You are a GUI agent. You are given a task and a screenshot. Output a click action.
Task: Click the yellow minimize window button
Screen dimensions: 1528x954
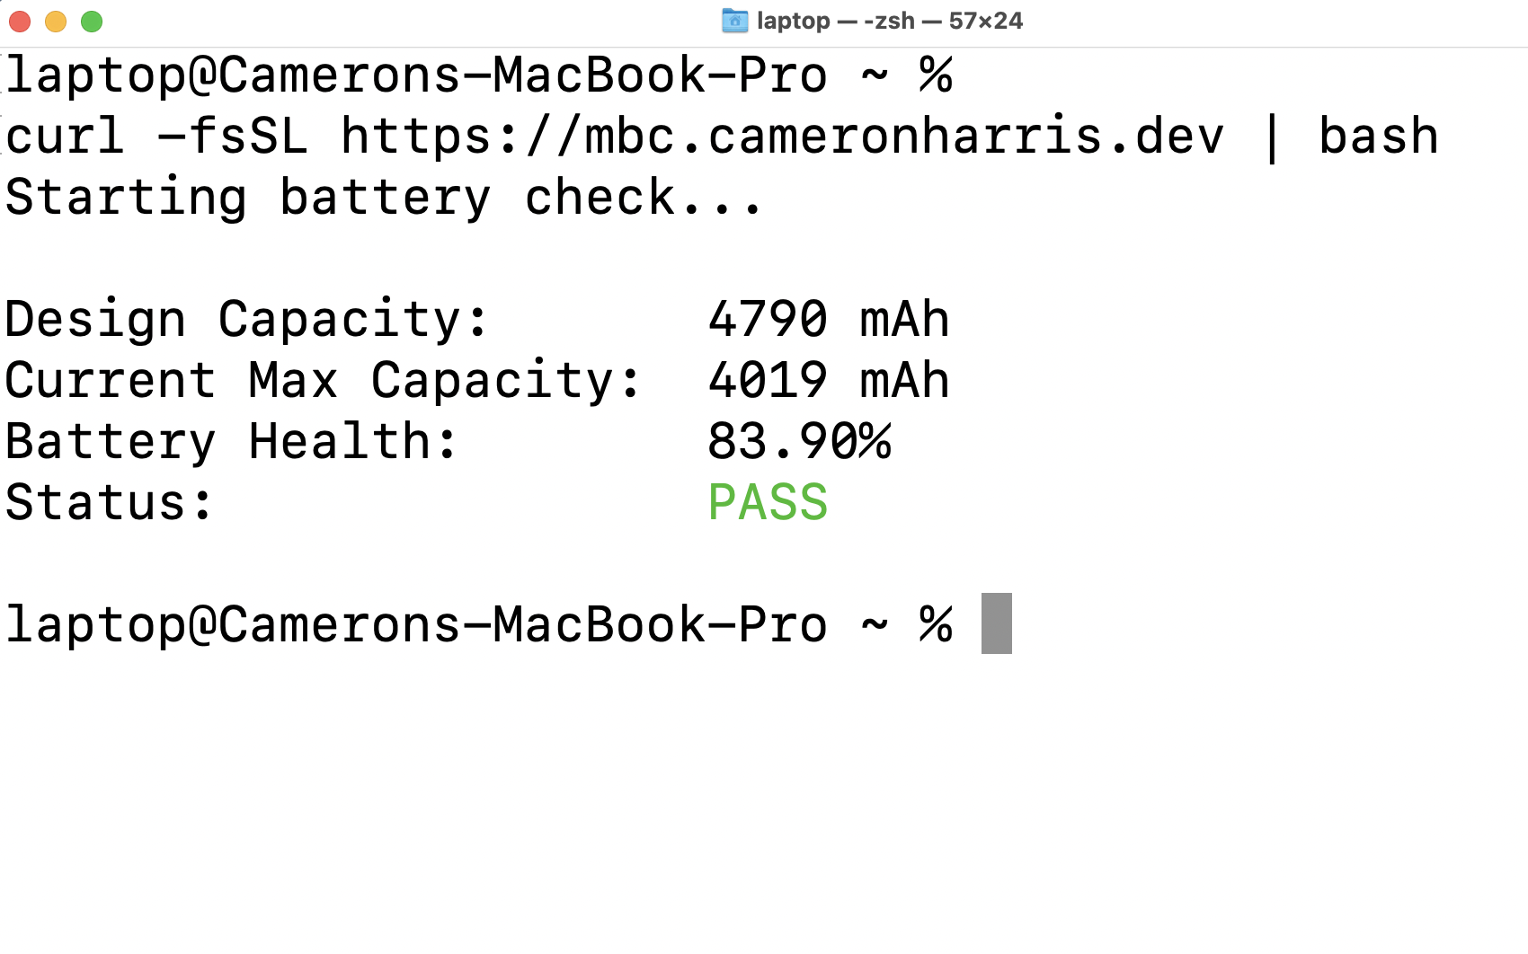tap(55, 20)
